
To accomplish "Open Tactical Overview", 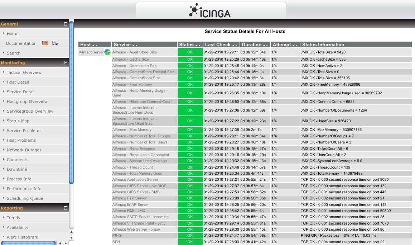I will click(24, 72).
